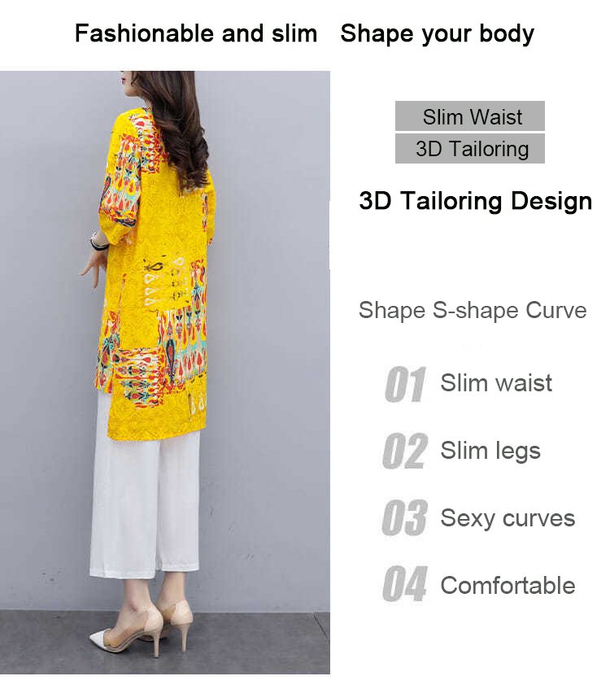Click the bracelet on the model's wrist
This screenshot has width=610, height=698.
tap(98, 241)
